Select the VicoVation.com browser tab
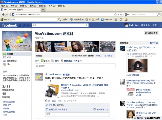 (21, 10)
